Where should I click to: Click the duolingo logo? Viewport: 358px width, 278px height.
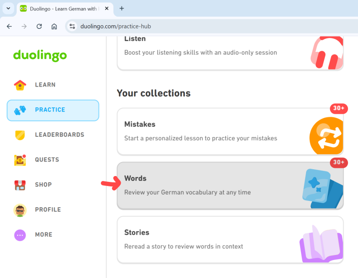point(40,56)
